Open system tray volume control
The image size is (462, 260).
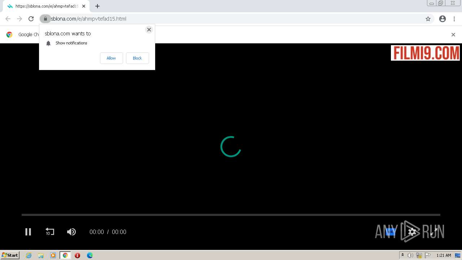coord(410,255)
